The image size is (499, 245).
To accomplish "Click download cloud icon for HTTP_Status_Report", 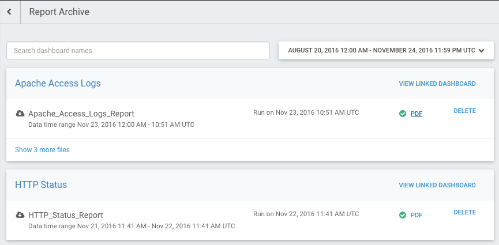I will 20,215.
